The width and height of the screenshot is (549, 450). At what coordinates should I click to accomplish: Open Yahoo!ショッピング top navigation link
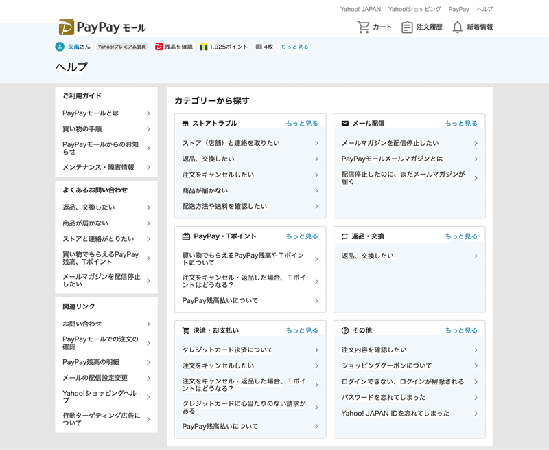click(x=414, y=9)
